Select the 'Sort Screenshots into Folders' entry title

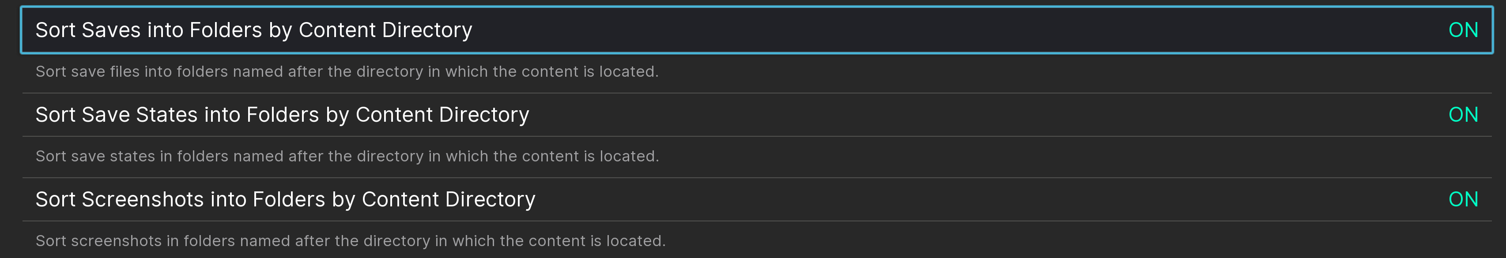pyautogui.click(x=285, y=199)
